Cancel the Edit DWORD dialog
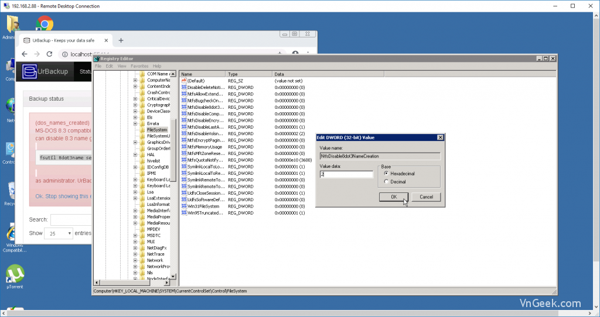 pos(426,197)
